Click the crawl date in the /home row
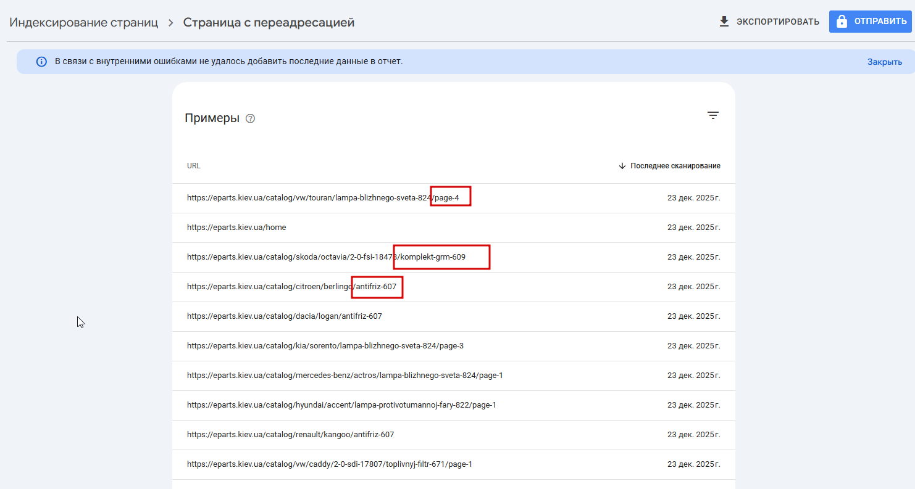 (693, 228)
